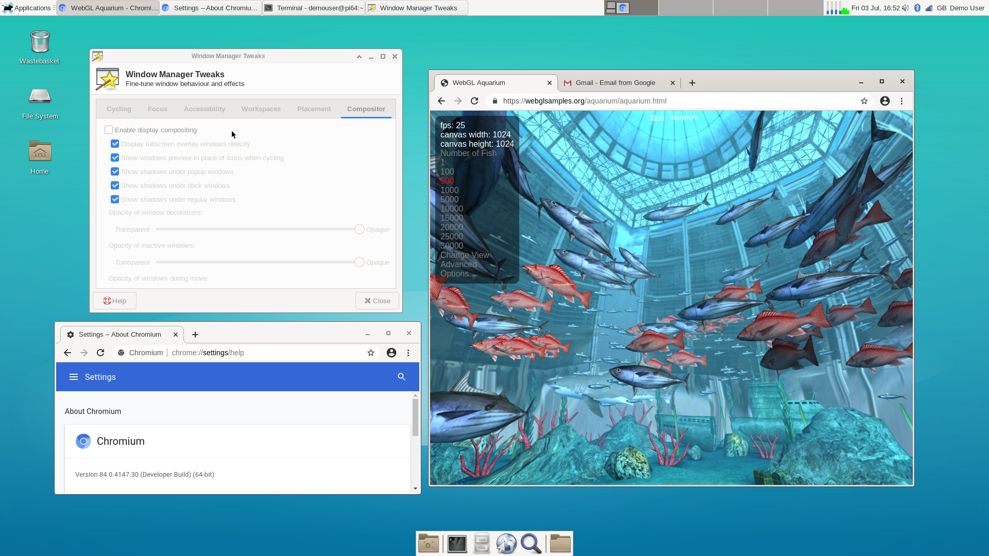Viewport: 989px width, 556px height.
Task: Switch to Gmail browser tab
Action: coord(615,83)
